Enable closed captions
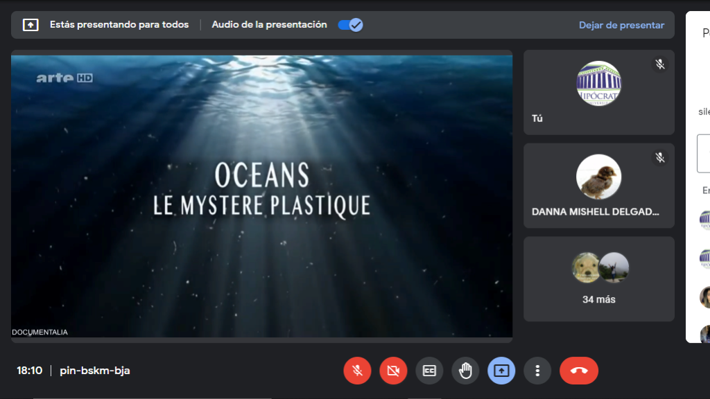The image size is (710, 399). [429, 371]
